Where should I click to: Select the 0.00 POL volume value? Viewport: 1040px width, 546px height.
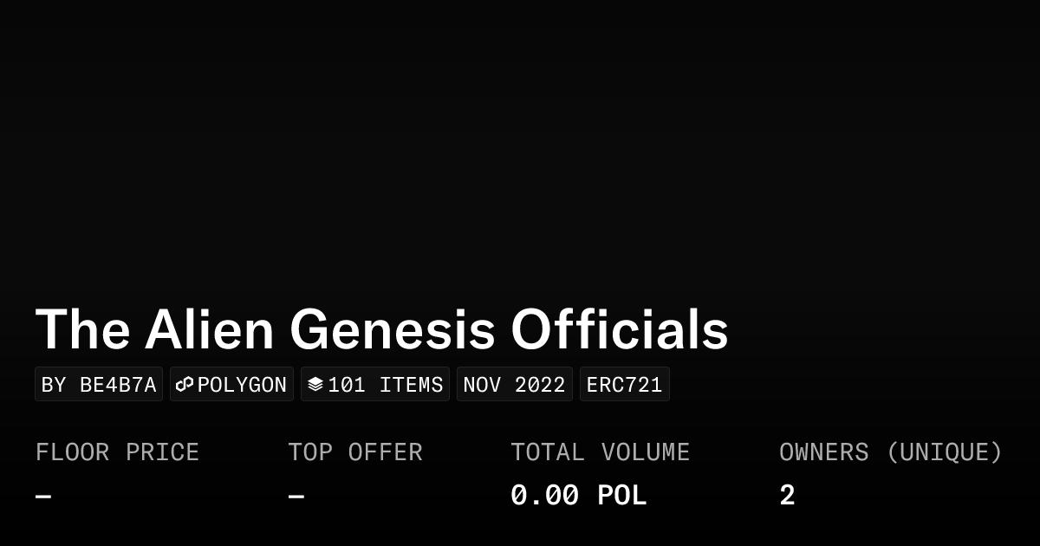point(578,496)
